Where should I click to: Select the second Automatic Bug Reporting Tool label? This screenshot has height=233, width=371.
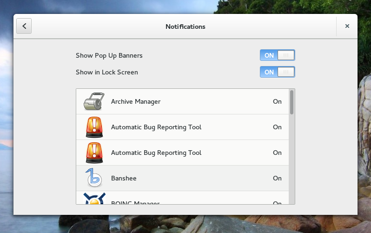point(156,153)
